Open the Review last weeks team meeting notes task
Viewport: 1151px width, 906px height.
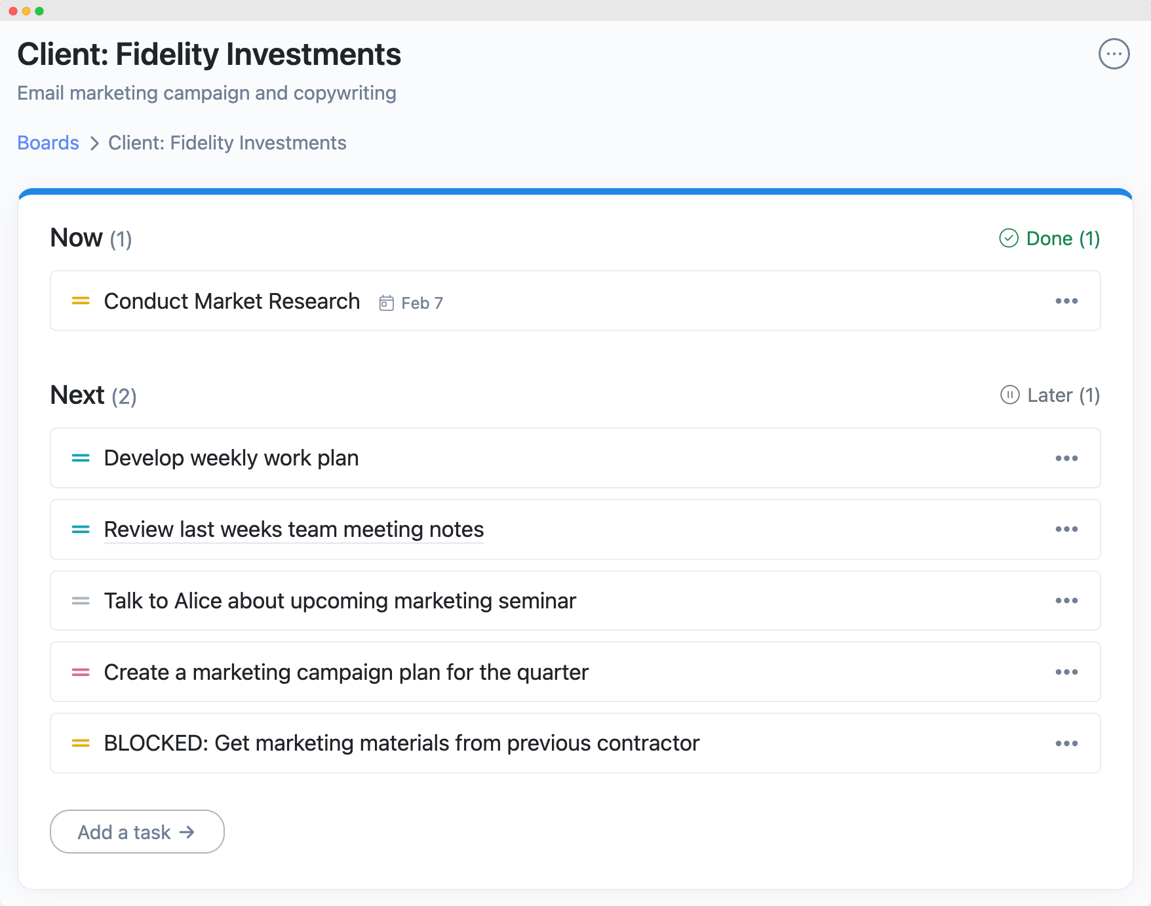[294, 529]
